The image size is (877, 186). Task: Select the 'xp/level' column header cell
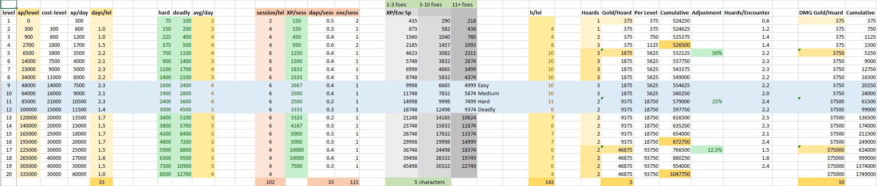point(28,13)
